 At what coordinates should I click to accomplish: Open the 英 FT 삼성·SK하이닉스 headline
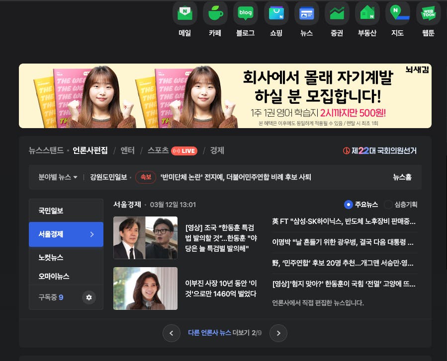344,221
